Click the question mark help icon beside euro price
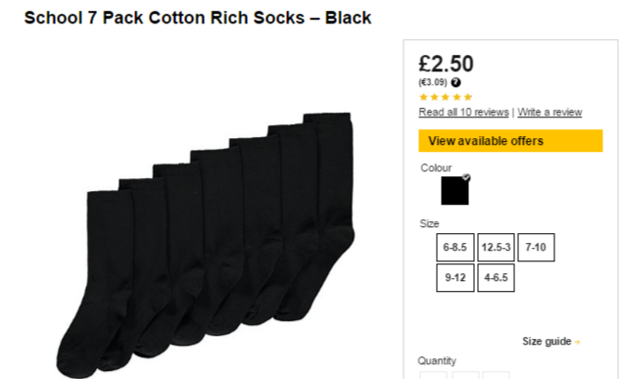620x379 pixels. (455, 82)
